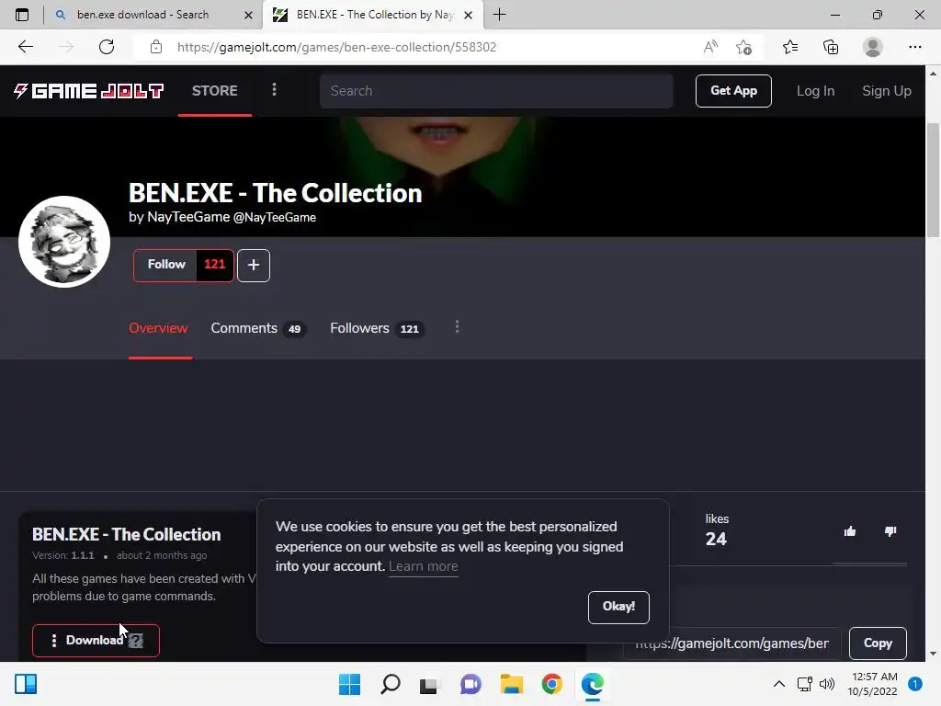Open the Edge tab actions menu
Screen dimensions: 941x706
22,15
